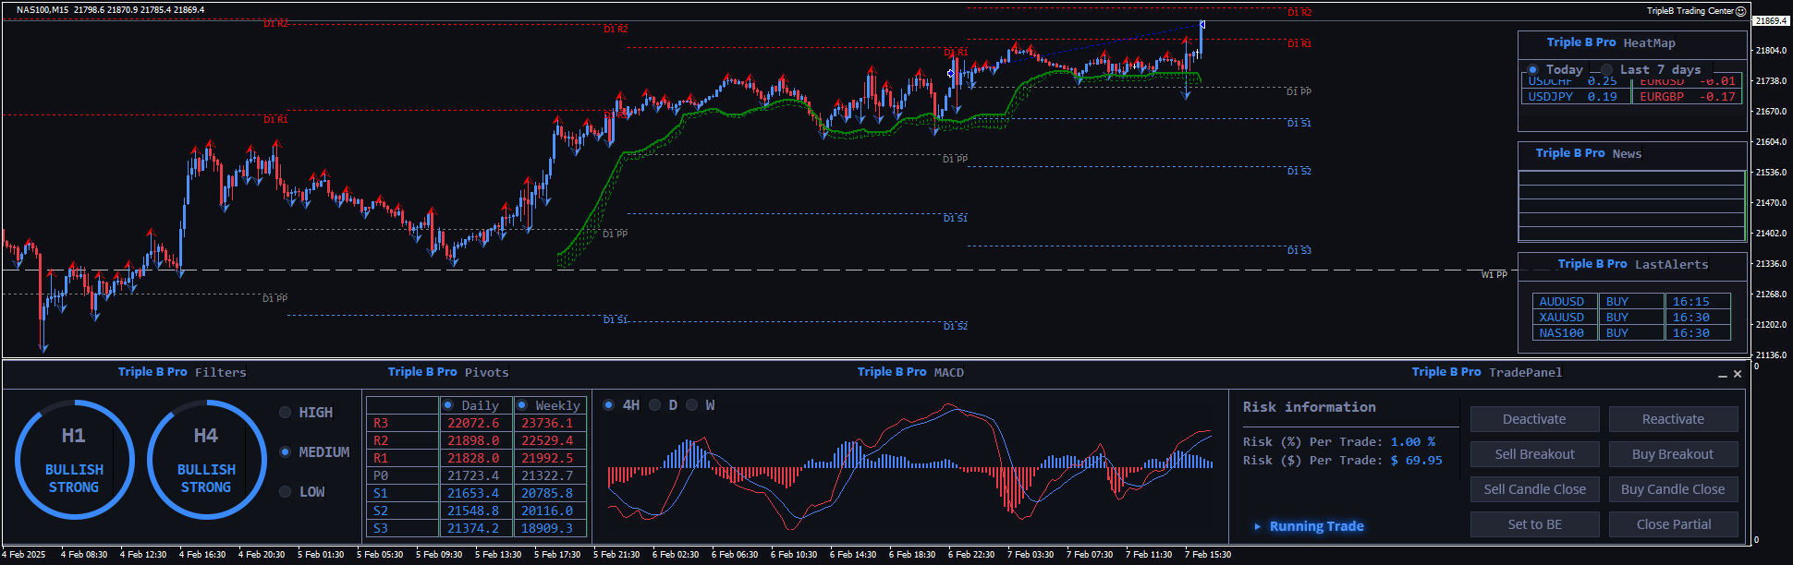This screenshot has width=1793, height=565.
Task: Click the triangle arrow next to Running Trade
Action: 1257,526
